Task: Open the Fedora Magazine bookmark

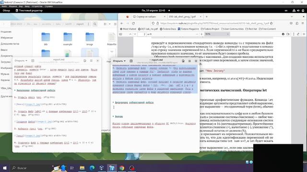Action: (x=188, y=29)
